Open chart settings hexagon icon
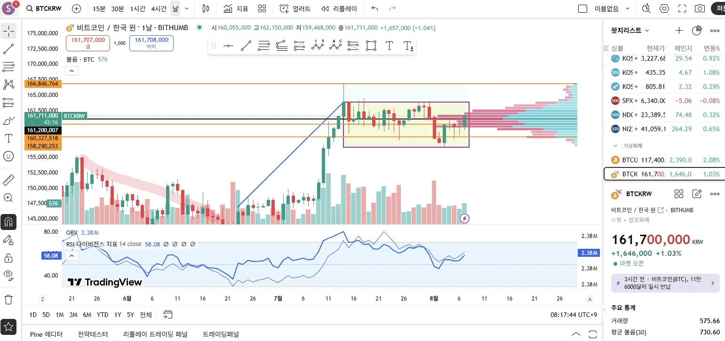 click(x=664, y=8)
